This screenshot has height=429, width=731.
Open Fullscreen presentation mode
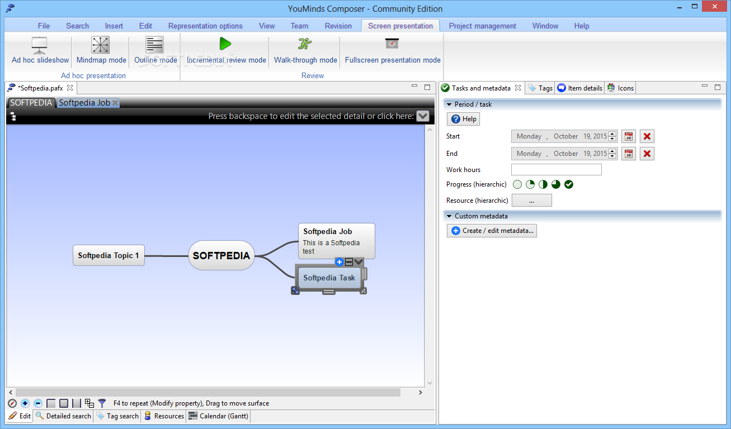click(x=393, y=51)
